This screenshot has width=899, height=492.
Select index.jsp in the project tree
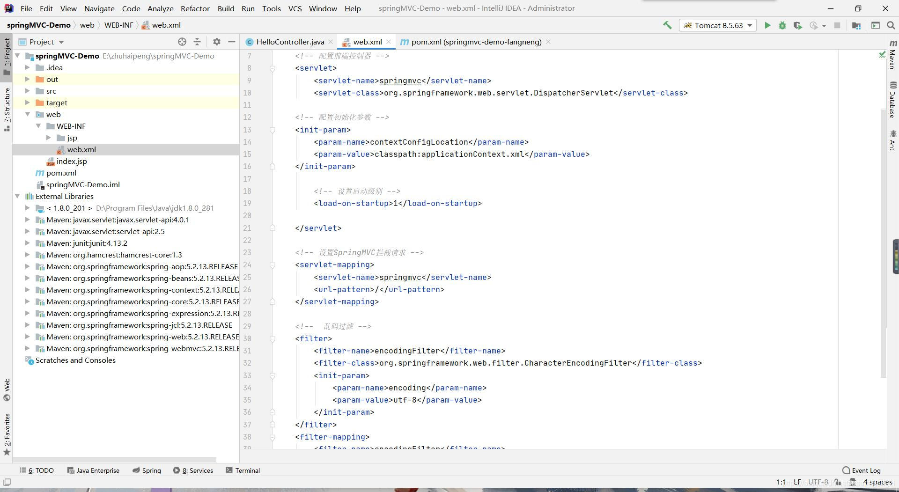tap(72, 161)
